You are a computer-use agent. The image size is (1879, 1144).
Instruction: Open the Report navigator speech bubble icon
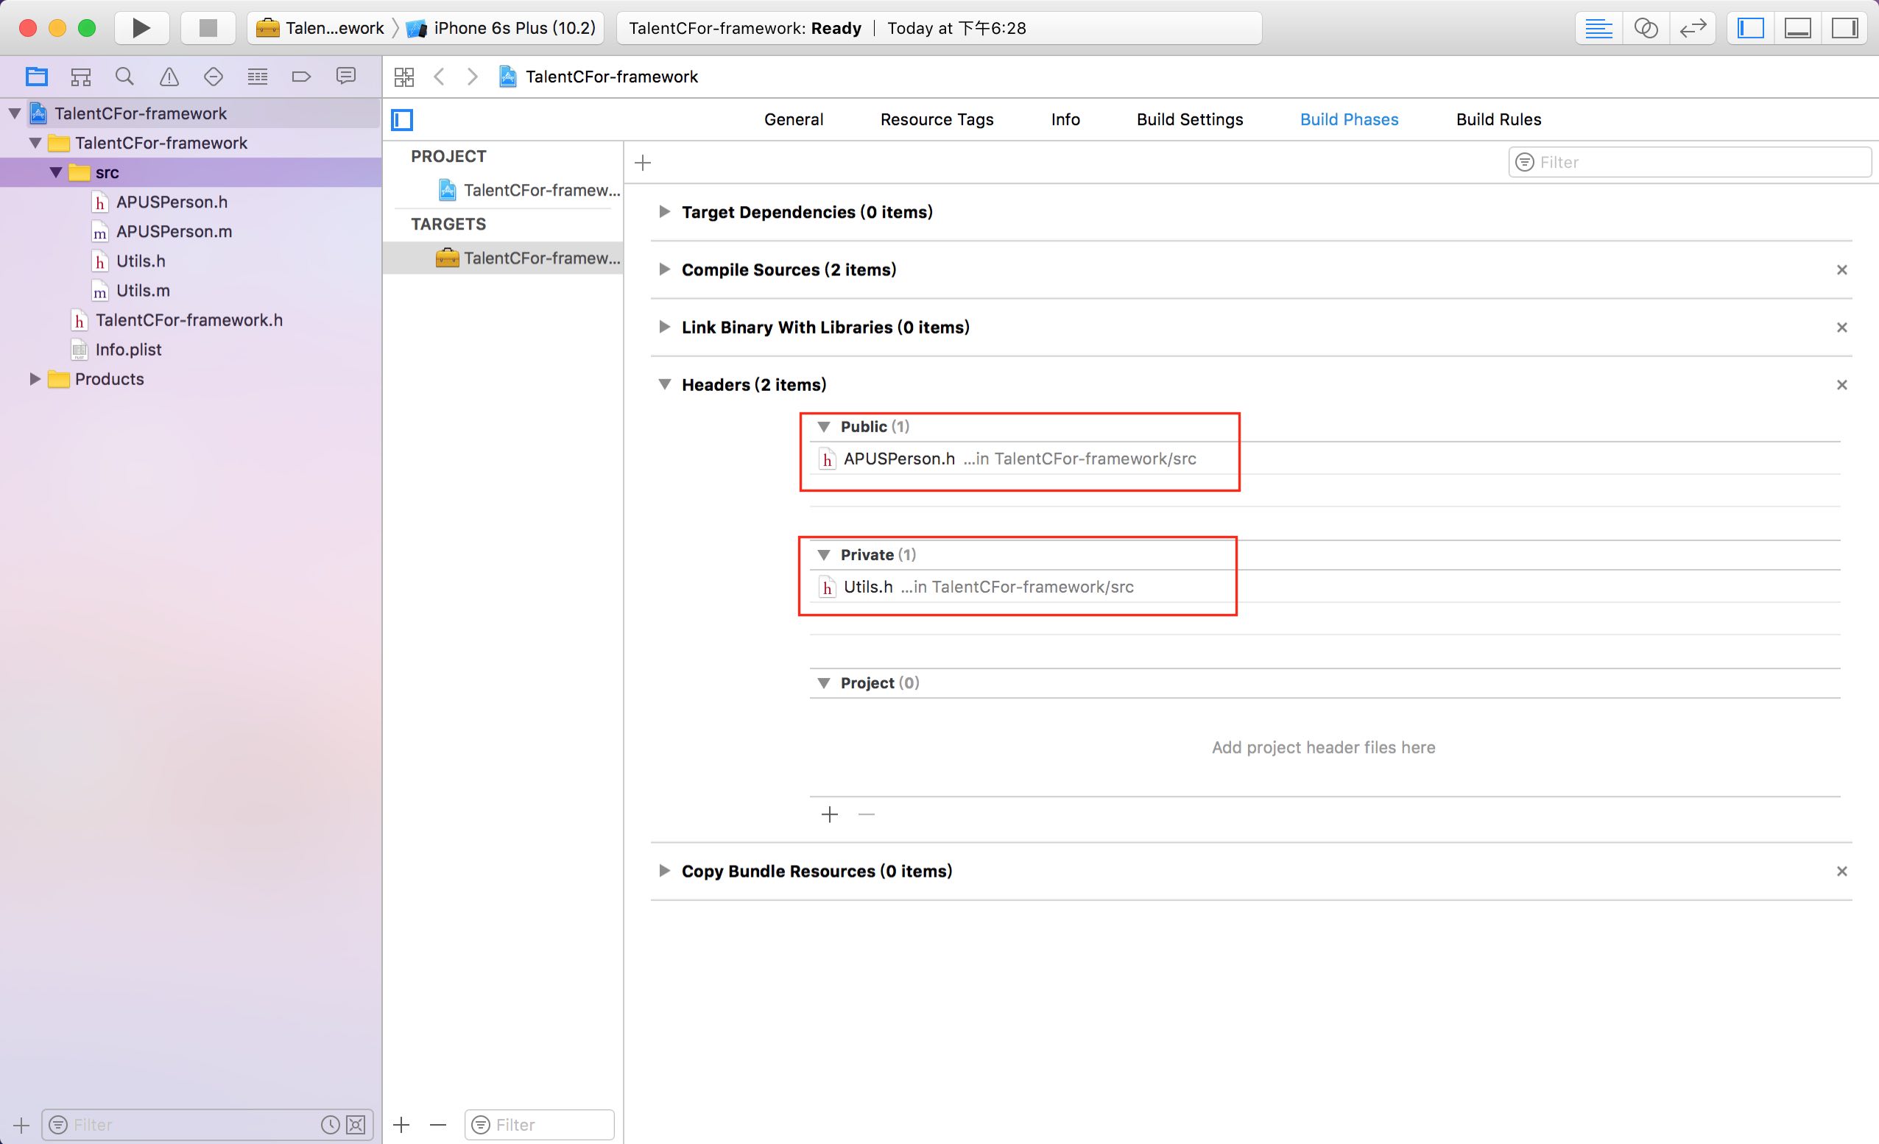pos(345,77)
